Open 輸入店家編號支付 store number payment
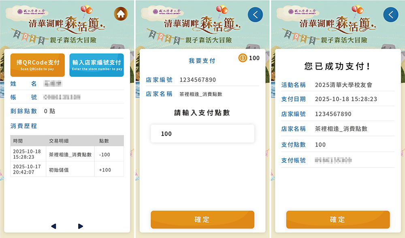This screenshot has width=405, height=238. point(97,65)
